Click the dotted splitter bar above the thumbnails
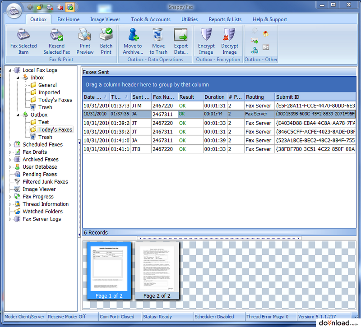This screenshot has width=361, height=327. 219,238
